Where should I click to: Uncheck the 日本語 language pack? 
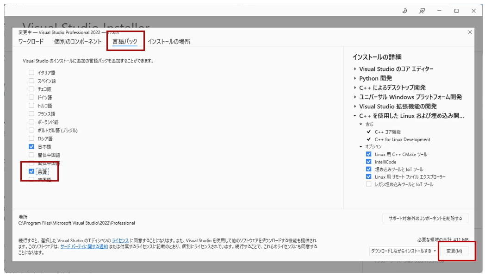[x=31, y=146]
